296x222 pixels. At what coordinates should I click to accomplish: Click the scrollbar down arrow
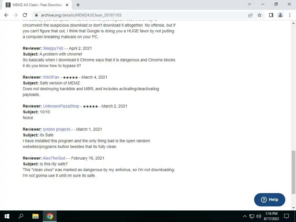293,208
